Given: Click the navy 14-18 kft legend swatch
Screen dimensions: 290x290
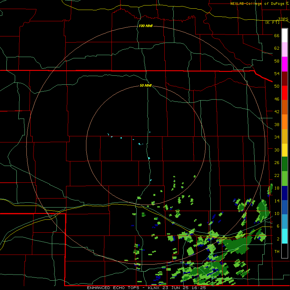Looking at the screenshot, I should [285, 193].
